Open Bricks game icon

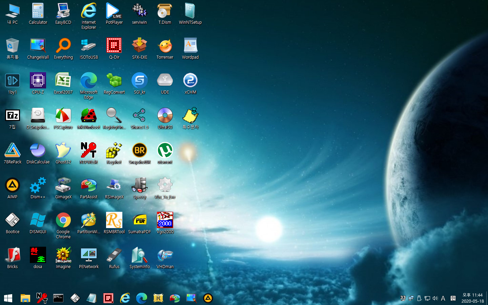[x=13, y=258]
